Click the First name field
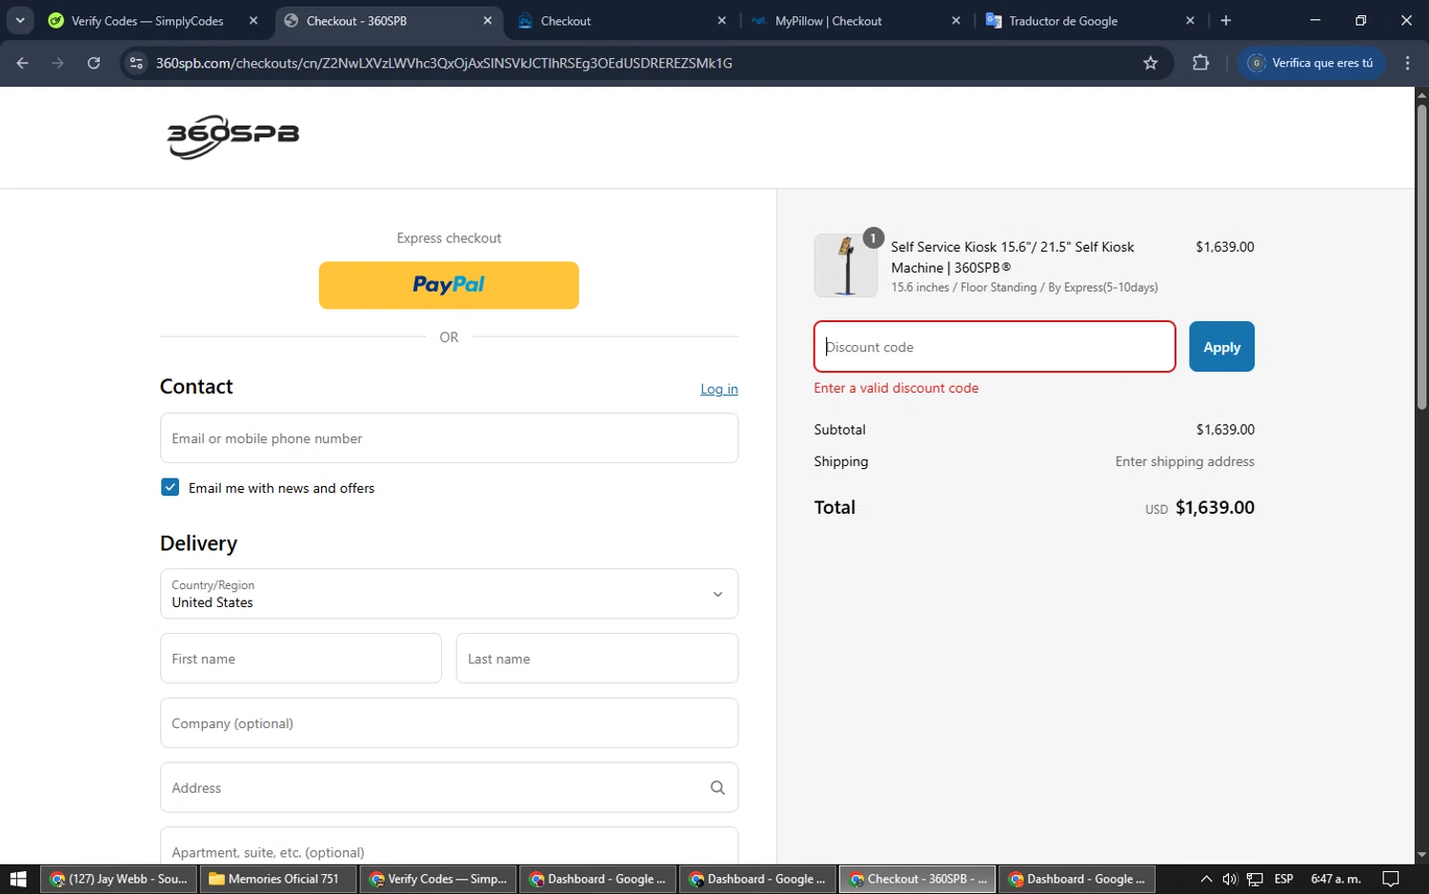1429x894 pixels. (x=301, y=659)
